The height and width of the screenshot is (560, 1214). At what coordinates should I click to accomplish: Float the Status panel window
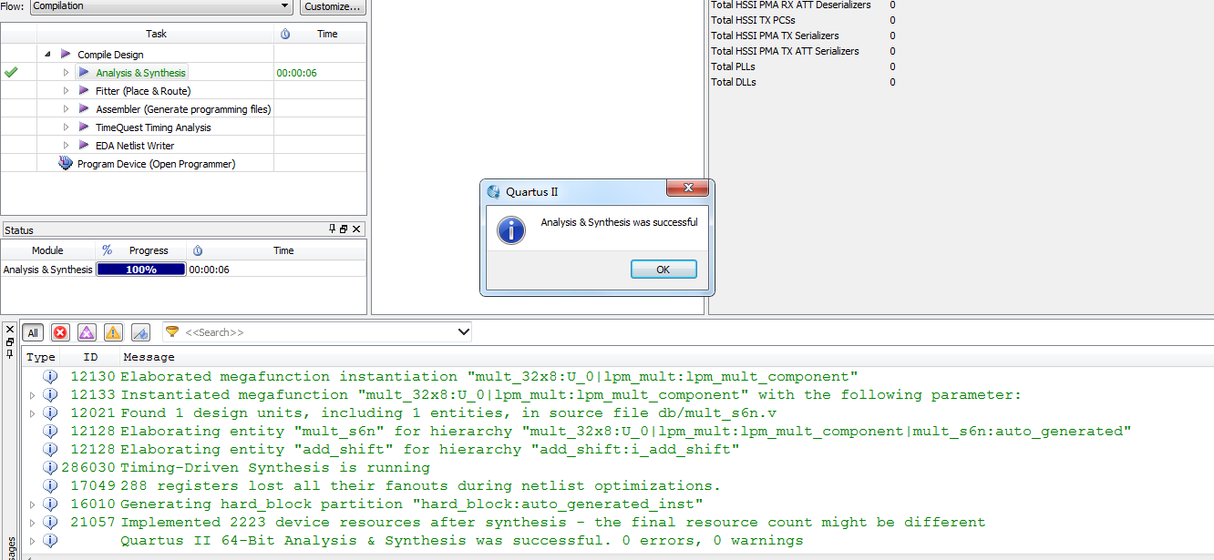click(x=345, y=229)
